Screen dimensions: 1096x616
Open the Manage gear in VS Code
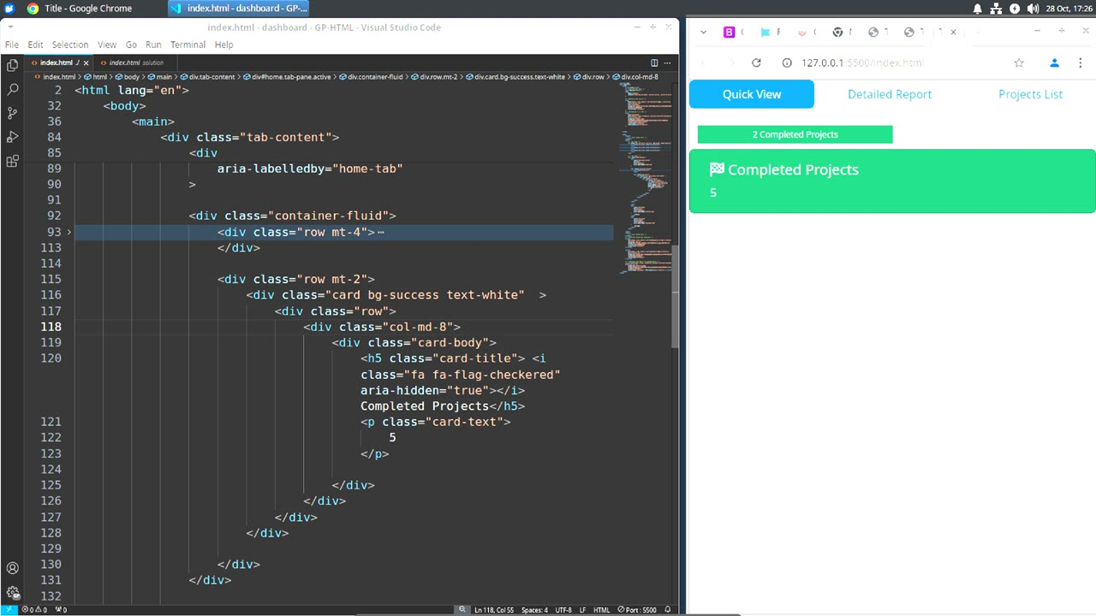[12, 592]
